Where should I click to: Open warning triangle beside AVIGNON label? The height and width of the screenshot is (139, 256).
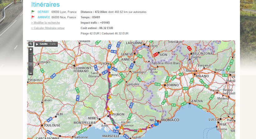111,112
